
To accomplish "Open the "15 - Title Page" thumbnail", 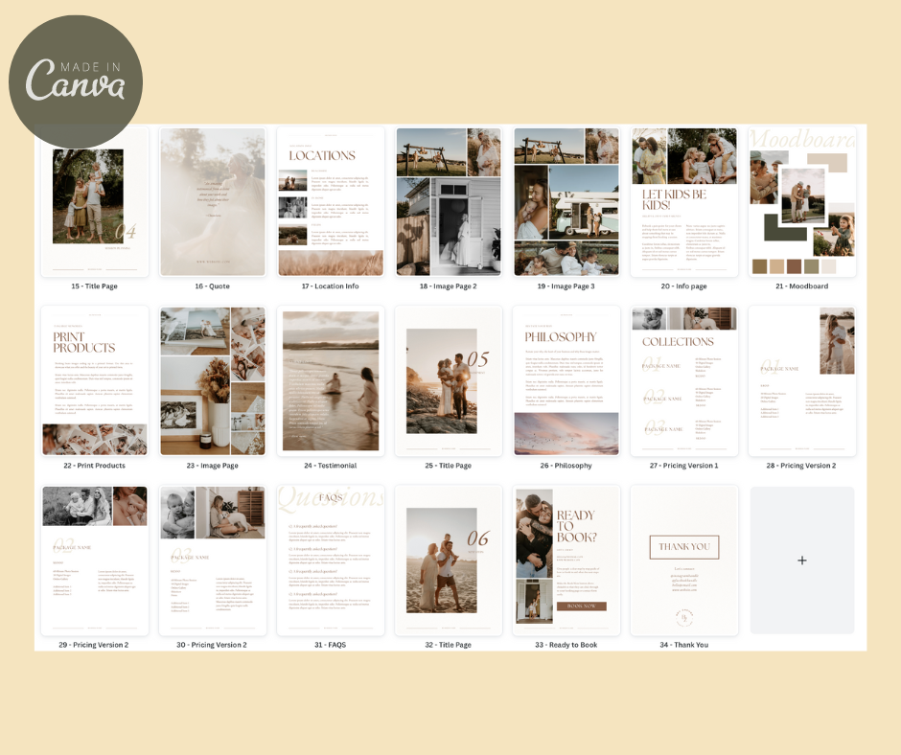I will pyautogui.click(x=94, y=201).
